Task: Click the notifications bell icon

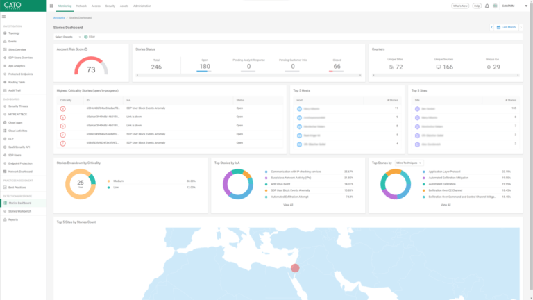Action: [x=487, y=6]
